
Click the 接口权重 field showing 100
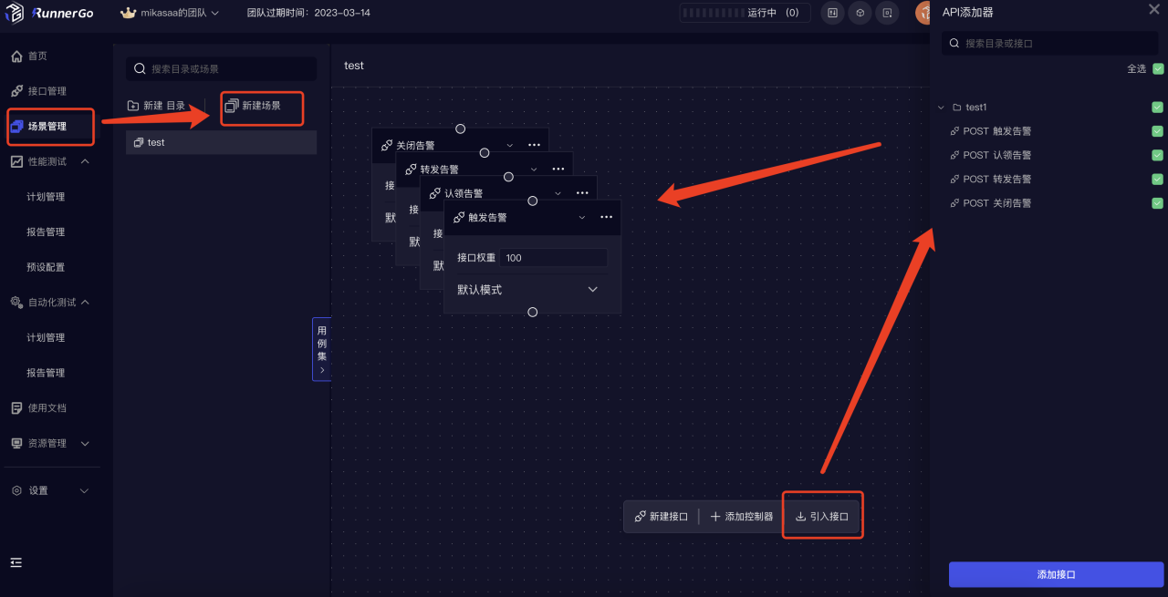553,258
